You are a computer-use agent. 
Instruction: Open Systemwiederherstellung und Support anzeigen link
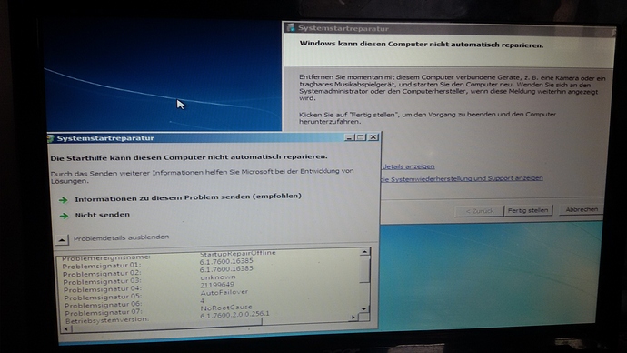click(x=462, y=178)
